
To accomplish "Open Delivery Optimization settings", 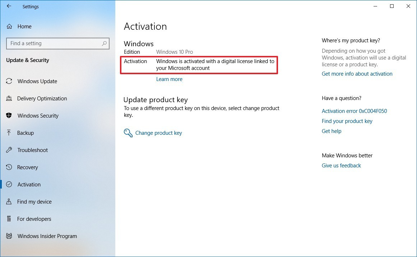I will (42, 98).
